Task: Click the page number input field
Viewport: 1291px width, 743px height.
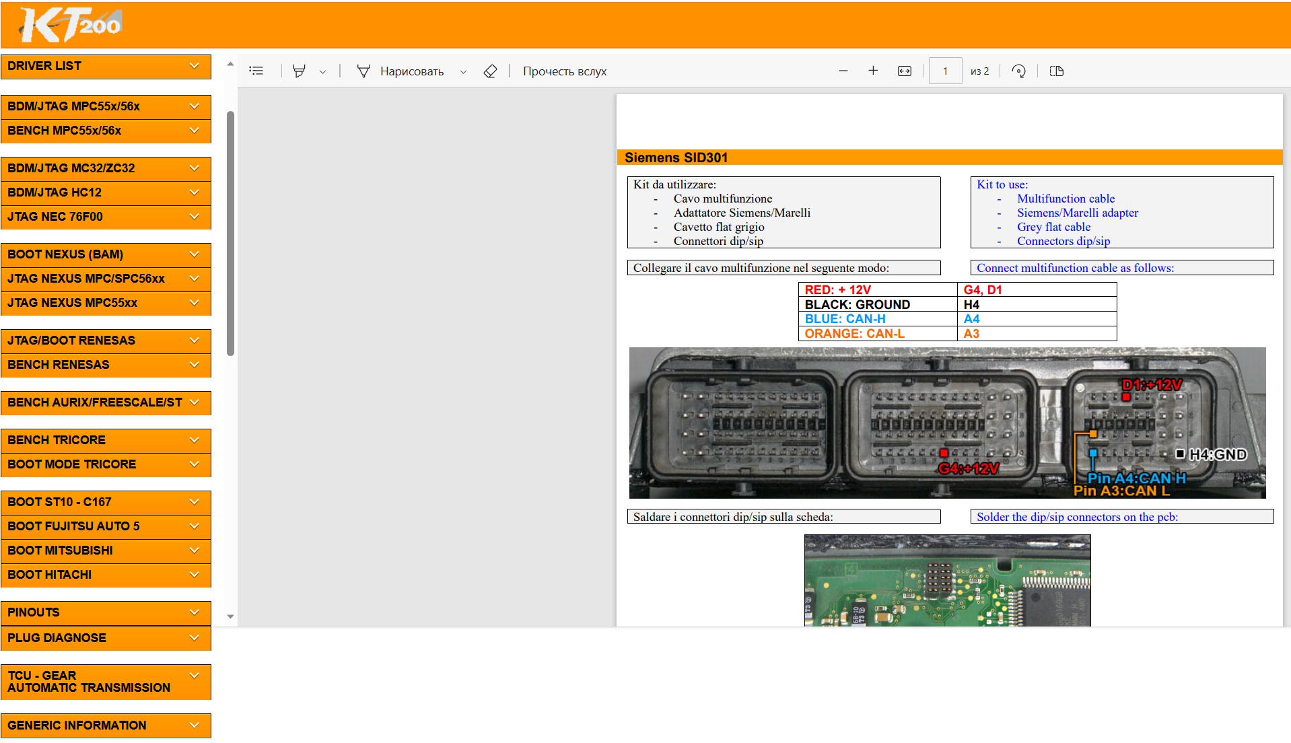Action: click(944, 71)
